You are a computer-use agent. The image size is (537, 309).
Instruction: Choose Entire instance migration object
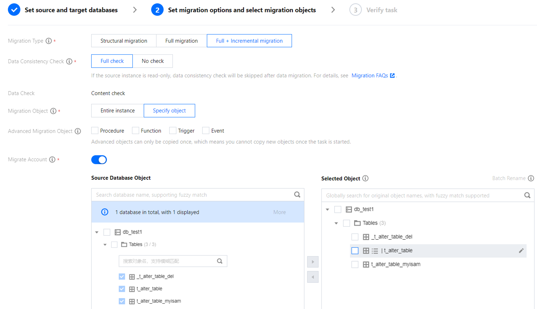[118, 111]
